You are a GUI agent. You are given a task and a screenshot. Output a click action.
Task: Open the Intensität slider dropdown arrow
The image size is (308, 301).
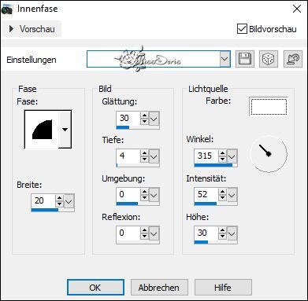coord(232,195)
